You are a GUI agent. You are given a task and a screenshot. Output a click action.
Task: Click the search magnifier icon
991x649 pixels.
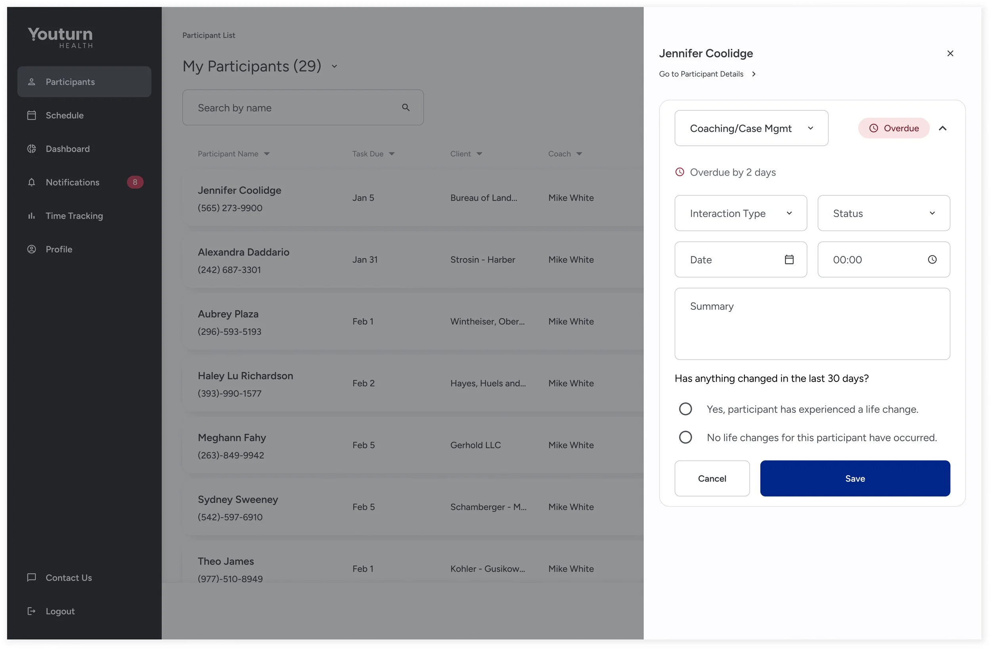pyautogui.click(x=406, y=107)
